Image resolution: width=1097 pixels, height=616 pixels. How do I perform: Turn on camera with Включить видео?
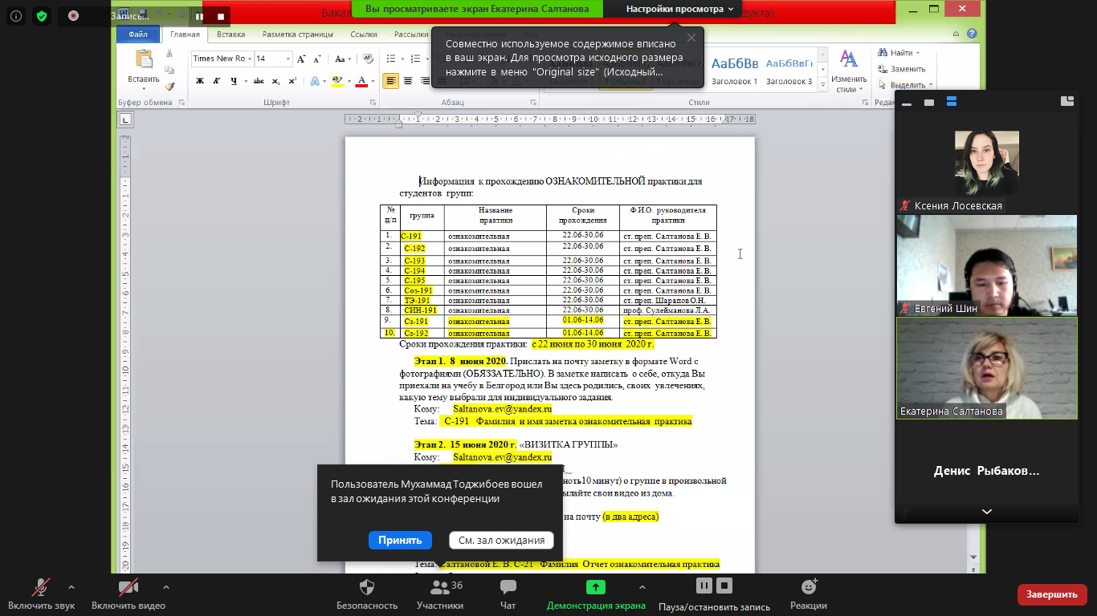[128, 595]
